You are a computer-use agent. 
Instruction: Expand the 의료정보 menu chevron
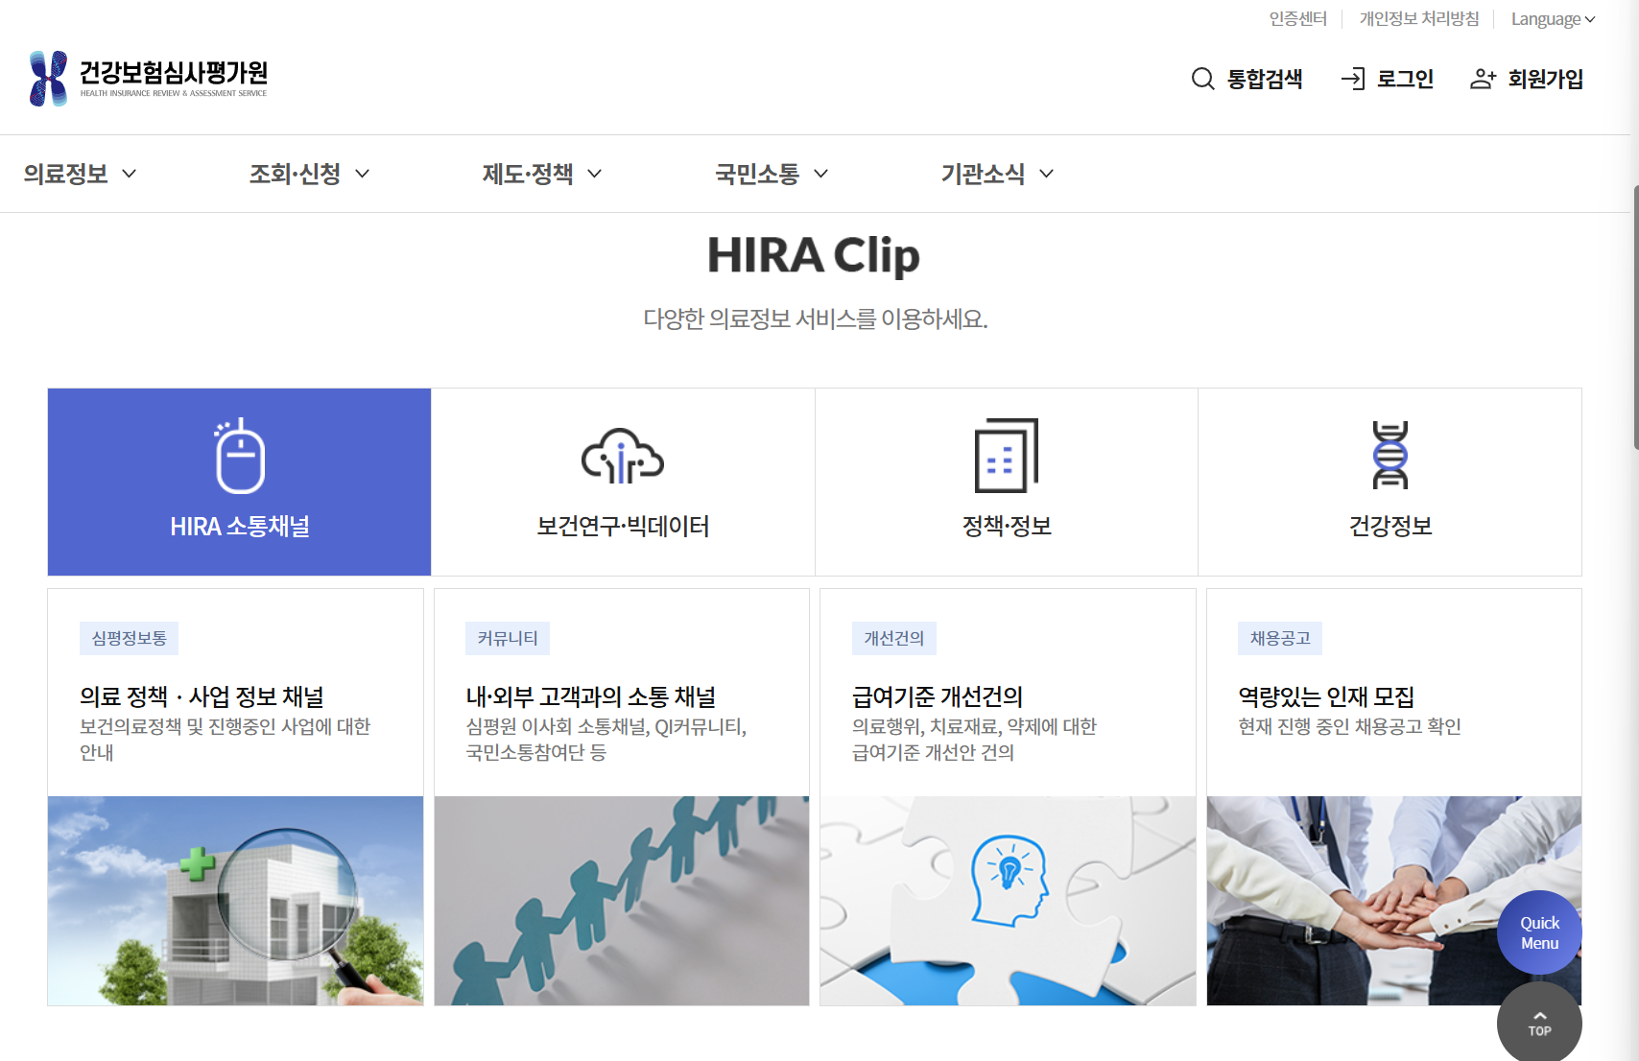pyautogui.click(x=129, y=174)
